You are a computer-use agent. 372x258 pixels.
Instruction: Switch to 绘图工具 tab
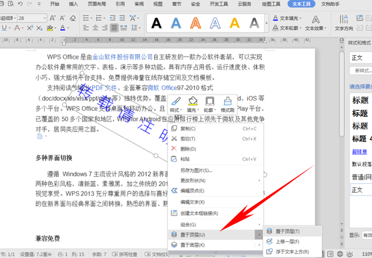pos(271,4)
